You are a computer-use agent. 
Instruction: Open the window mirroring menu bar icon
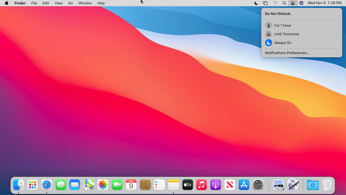265,3
